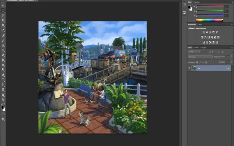234x146 pixels.
Task: Add a Levels adjustment
Action: tap(207, 32)
